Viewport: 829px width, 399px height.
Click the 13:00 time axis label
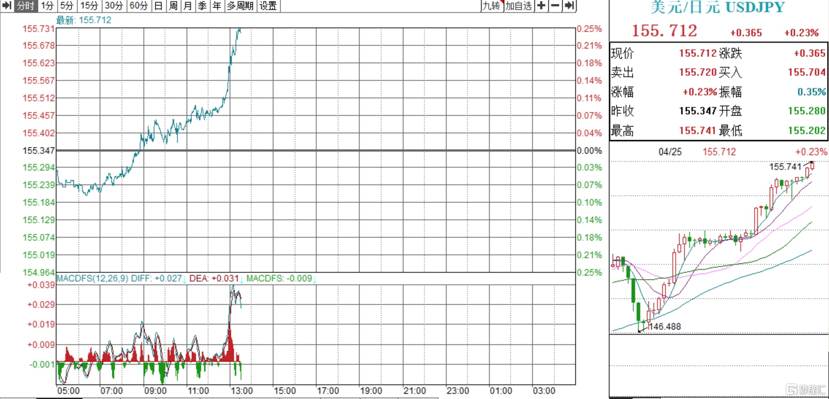242,391
